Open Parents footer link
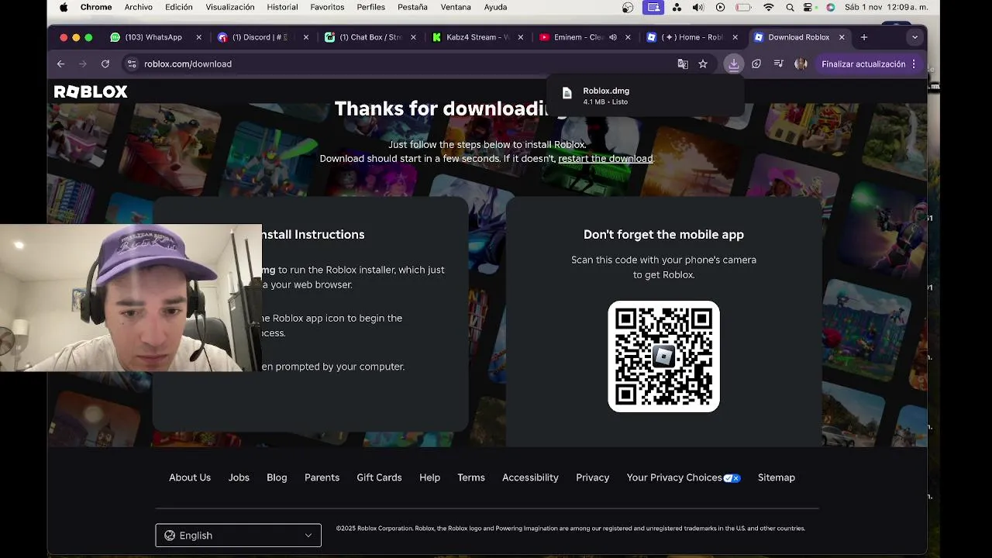992x558 pixels. pos(322,477)
